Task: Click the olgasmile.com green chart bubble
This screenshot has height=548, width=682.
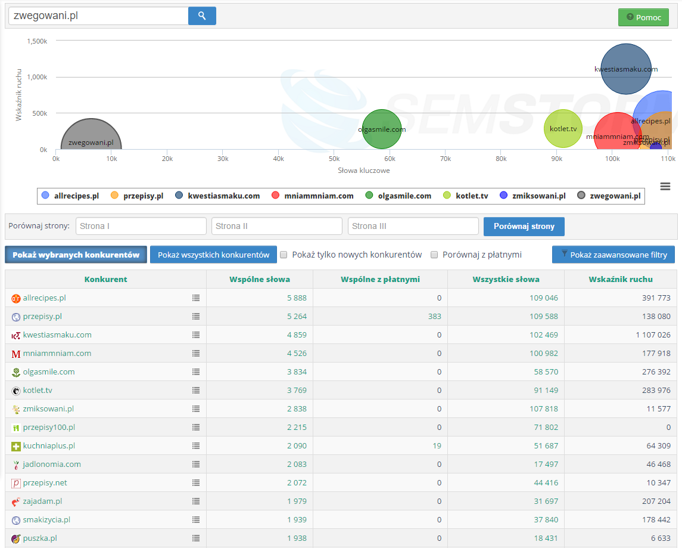Action: point(381,129)
